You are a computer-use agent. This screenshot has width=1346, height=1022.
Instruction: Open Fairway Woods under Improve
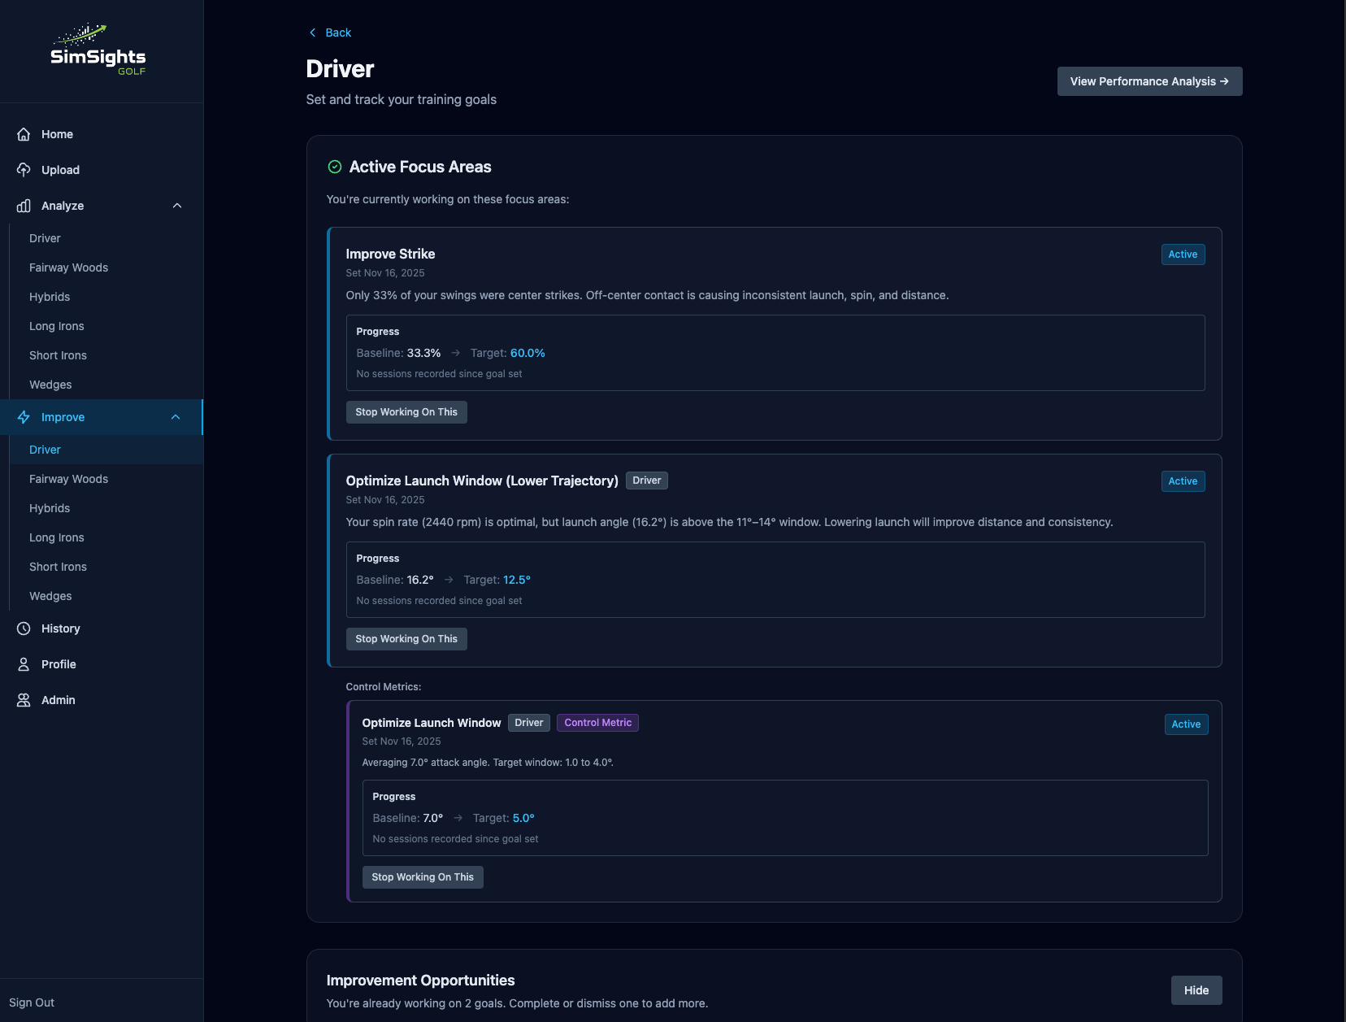pos(68,478)
